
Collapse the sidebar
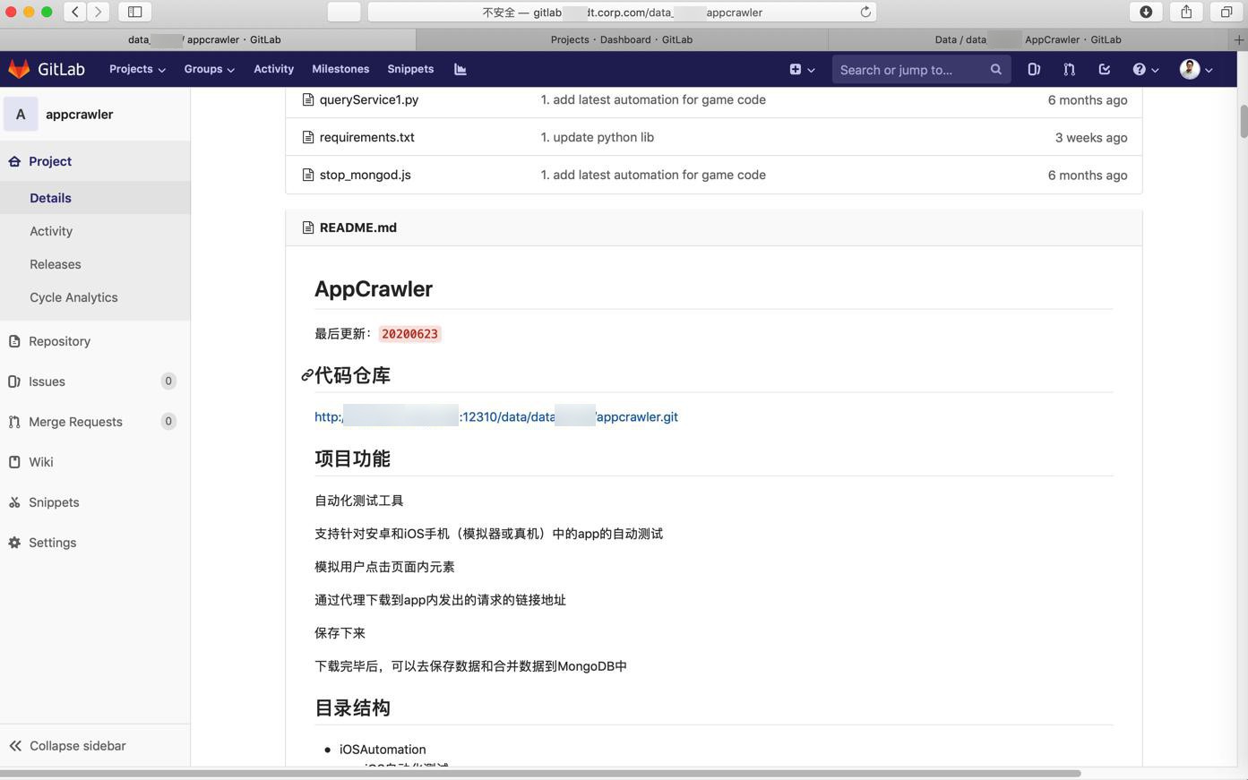(68, 746)
